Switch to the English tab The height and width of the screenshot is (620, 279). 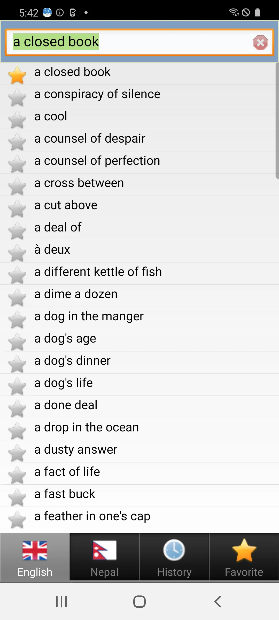35,557
